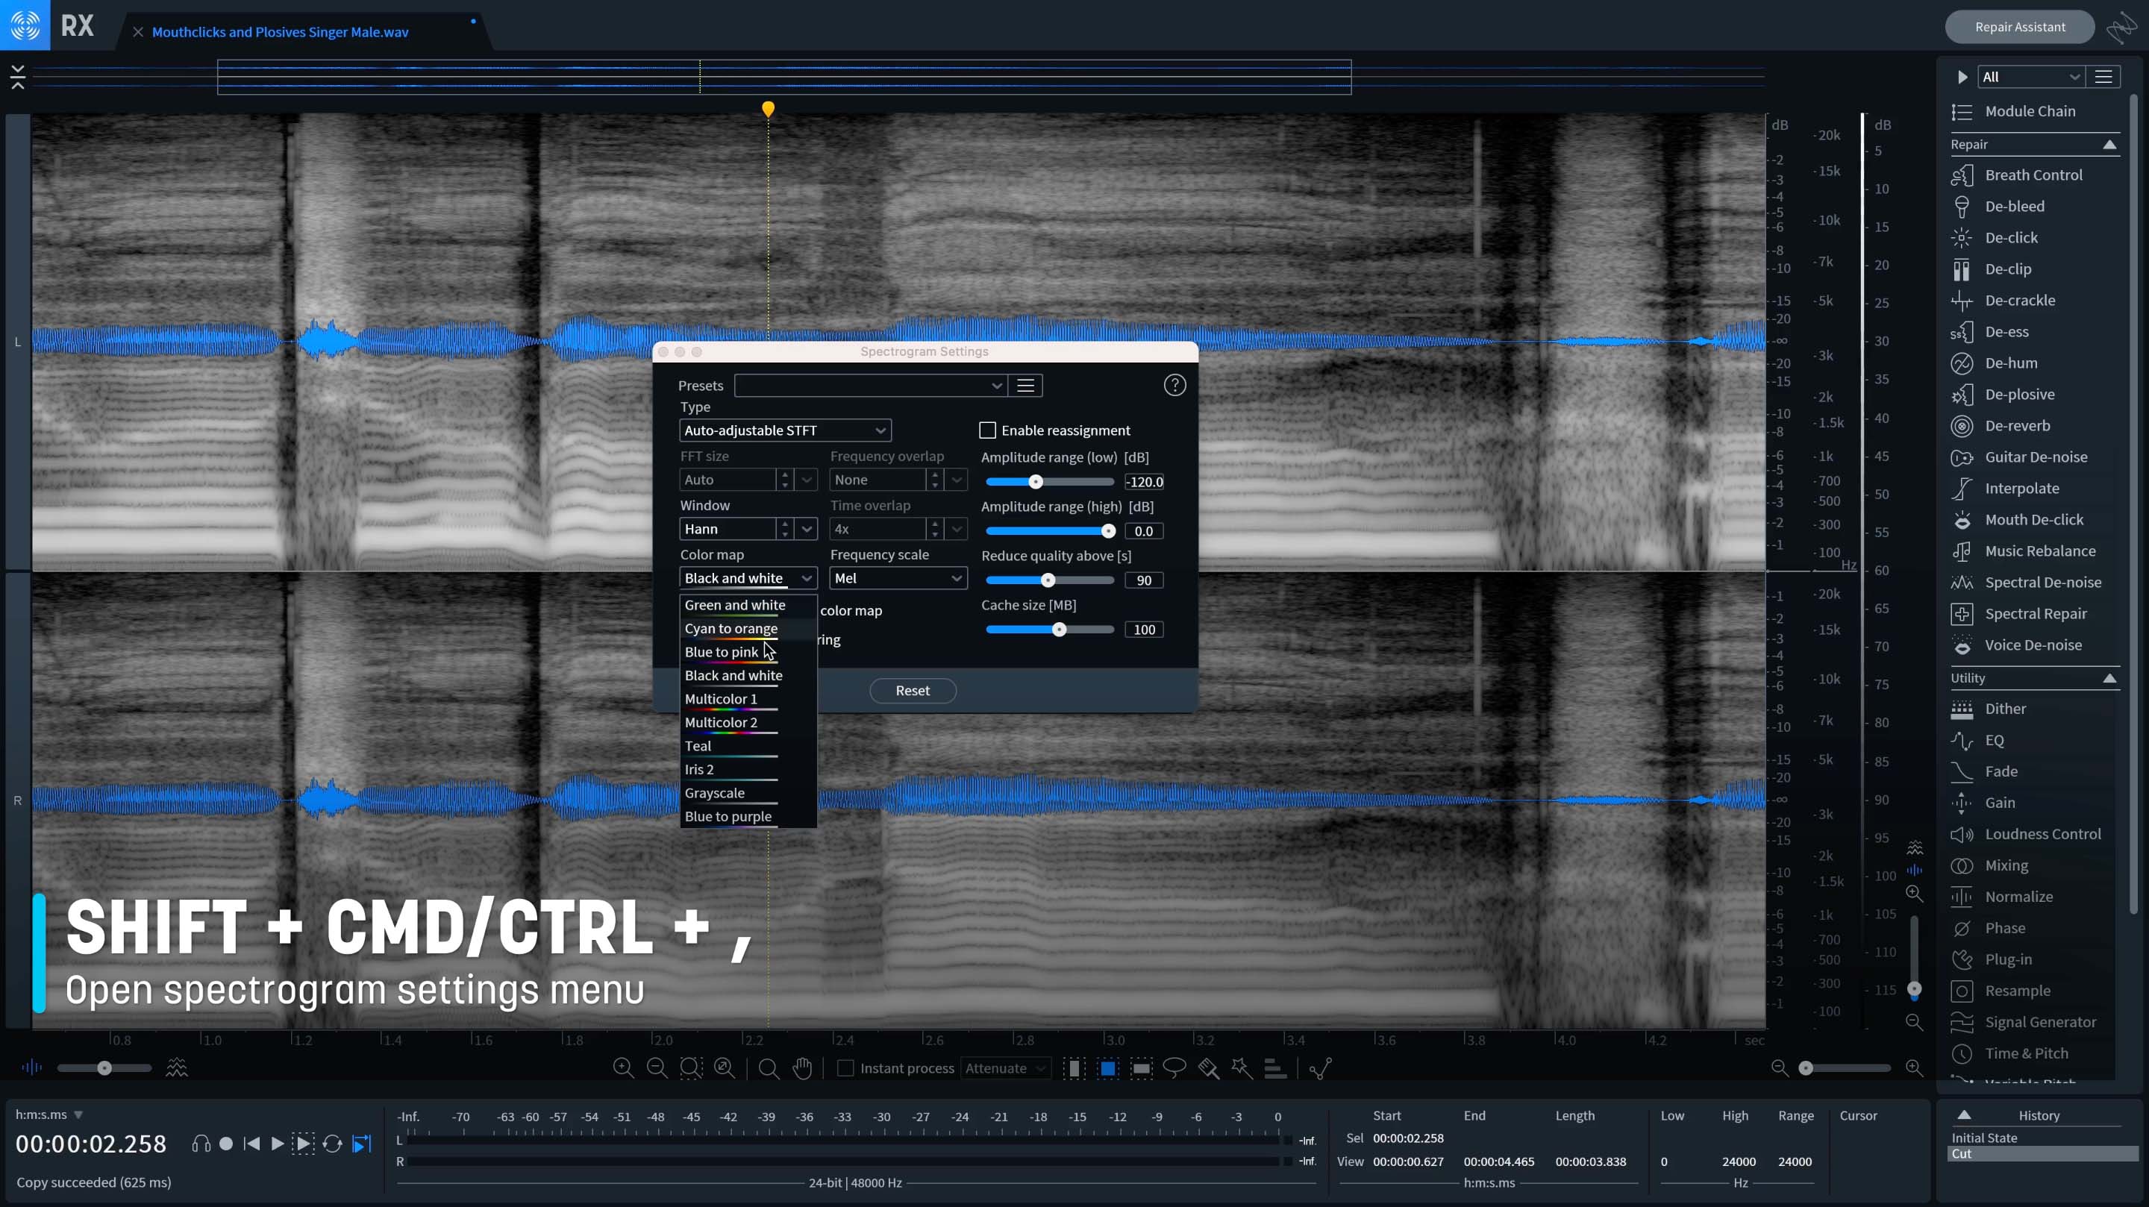The height and width of the screenshot is (1207, 2149).
Task: Choose Blue to purple color map
Action: [x=748, y=817]
